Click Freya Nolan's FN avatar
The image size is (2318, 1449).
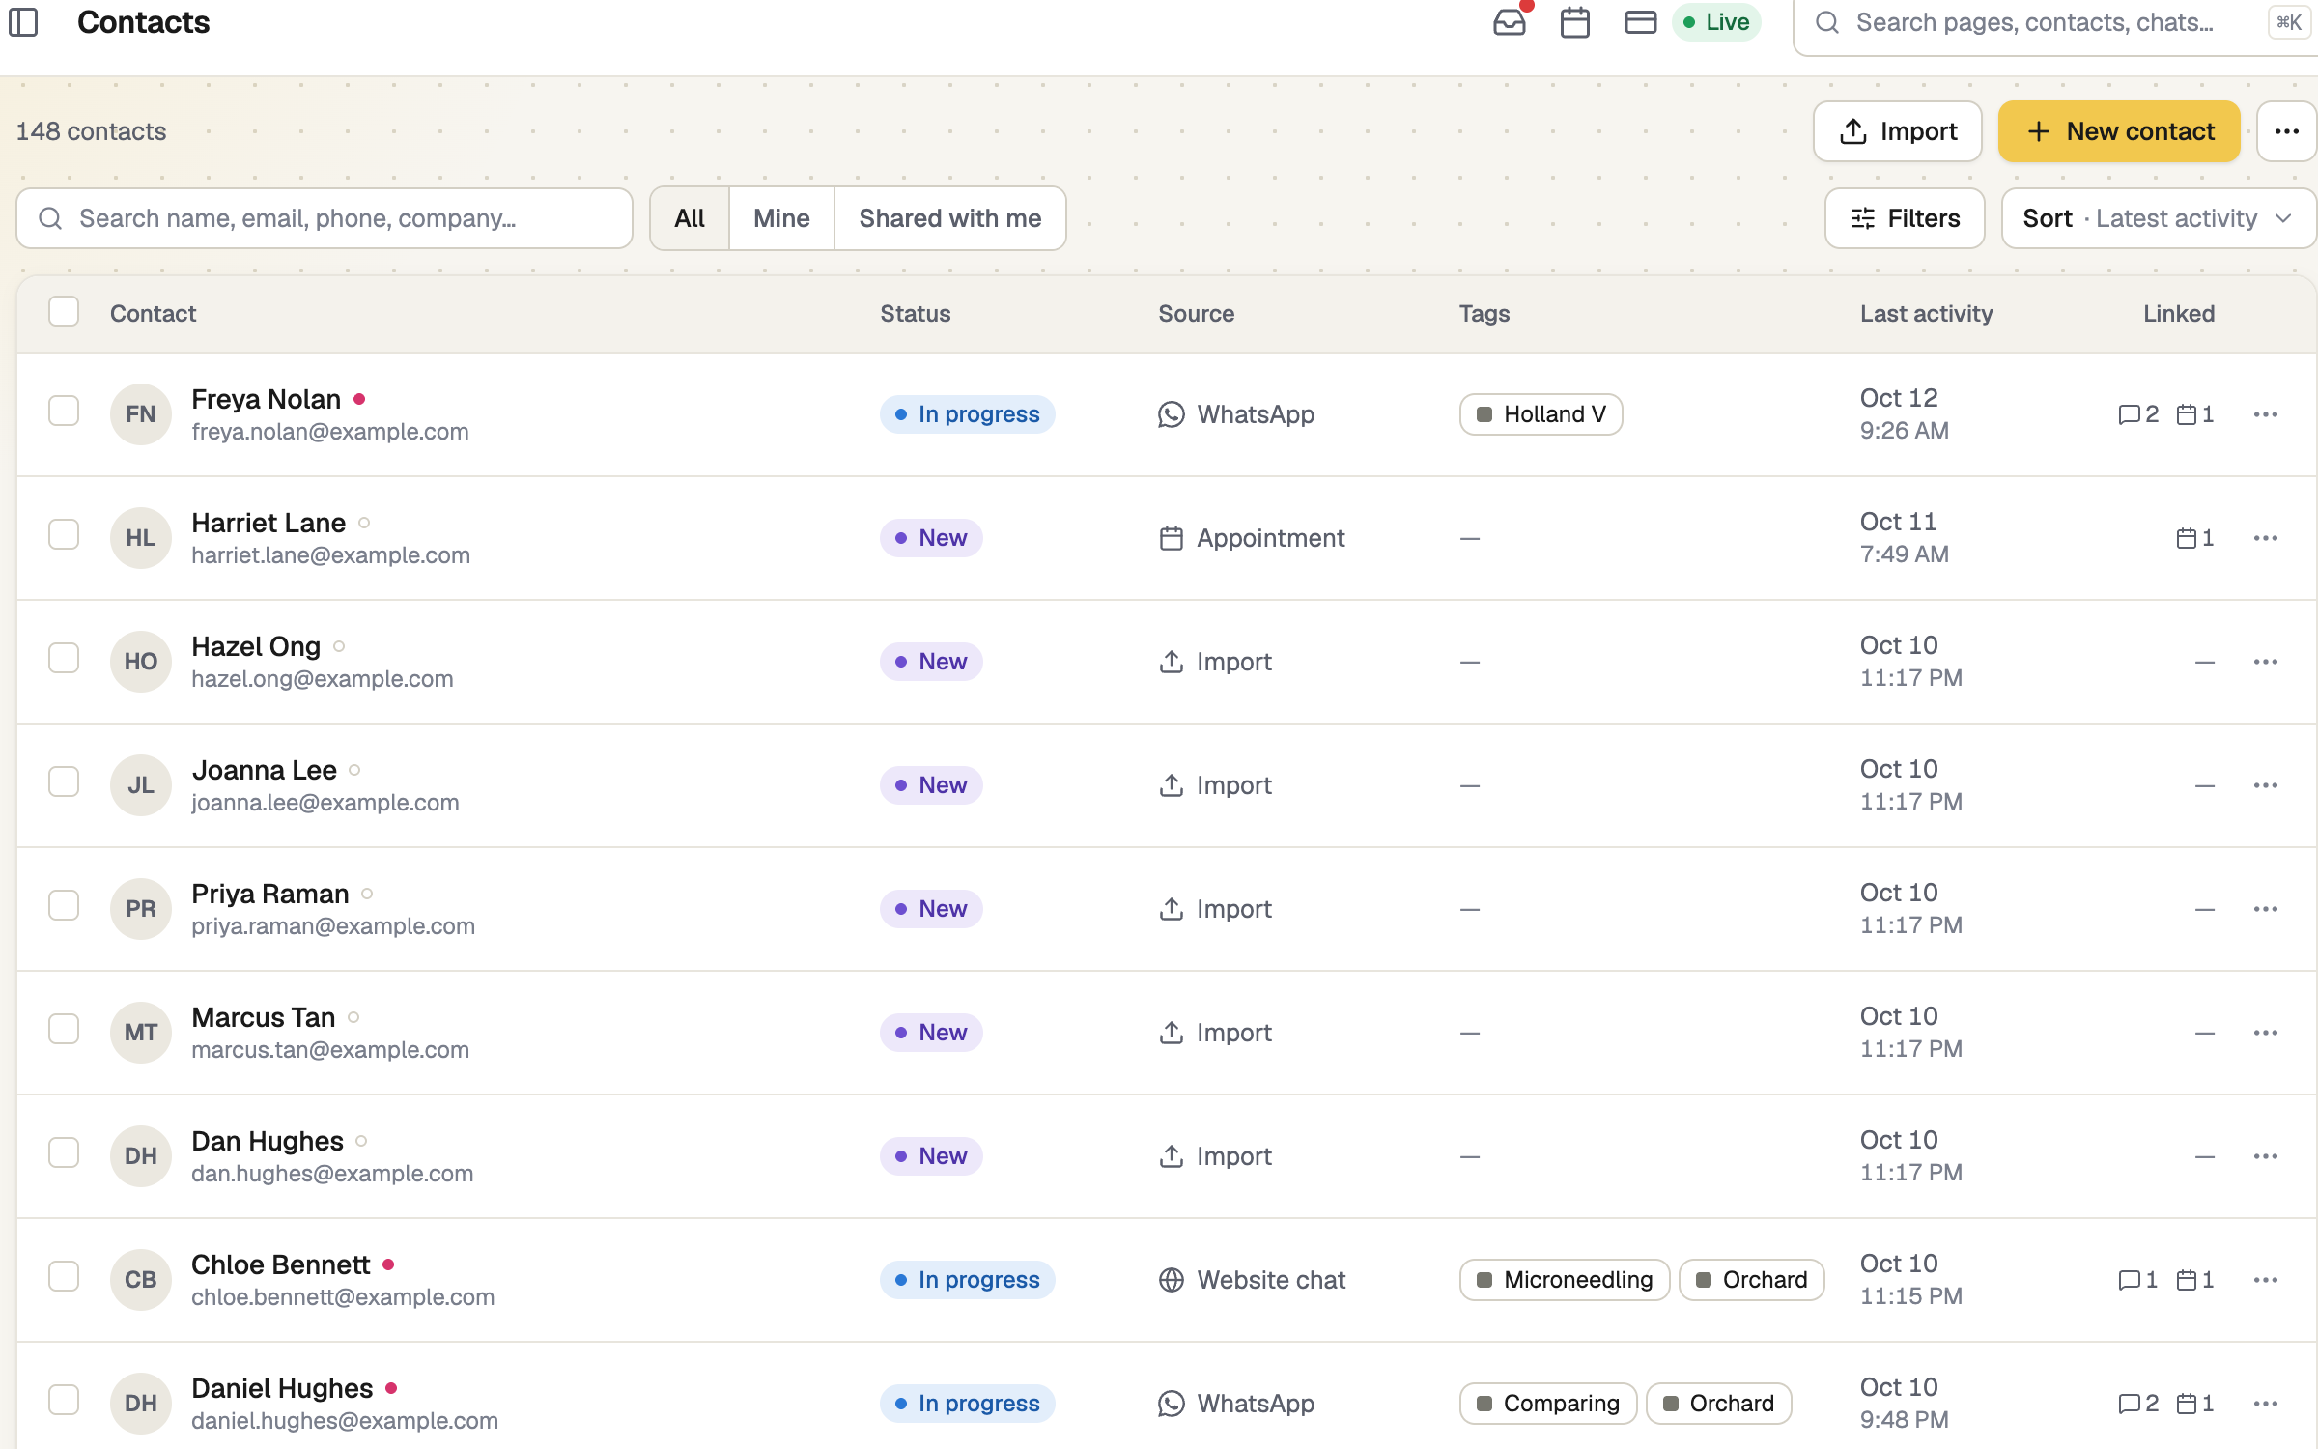(x=141, y=414)
